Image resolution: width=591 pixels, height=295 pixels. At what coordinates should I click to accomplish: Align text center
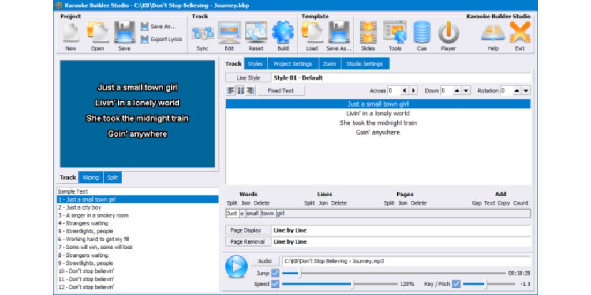(241, 90)
